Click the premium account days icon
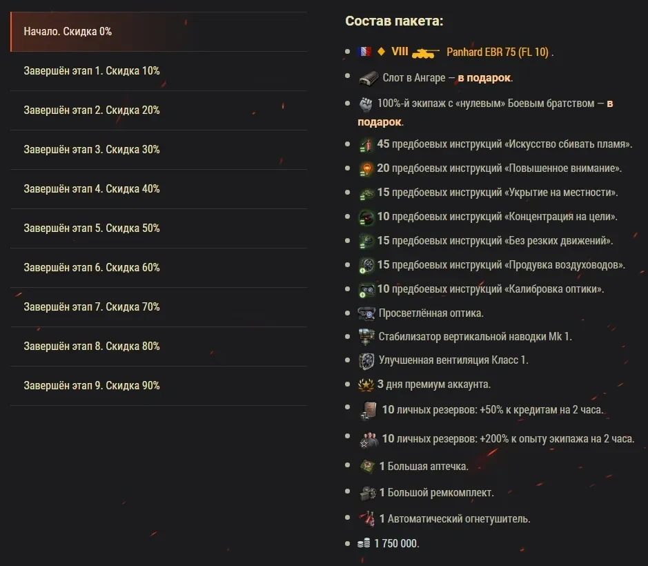648x566 pixels. point(366,384)
